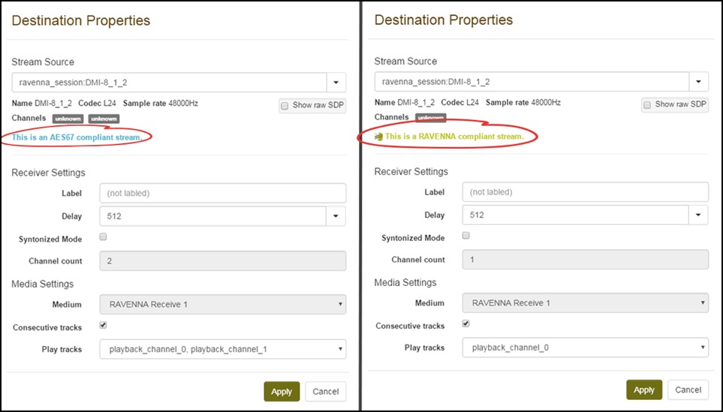
Task: Click Apply button in right panel
Action: point(644,390)
